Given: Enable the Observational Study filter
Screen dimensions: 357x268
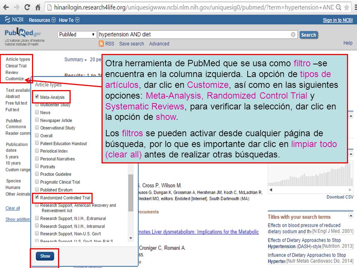Looking at the screenshot, I should tap(37, 127).
